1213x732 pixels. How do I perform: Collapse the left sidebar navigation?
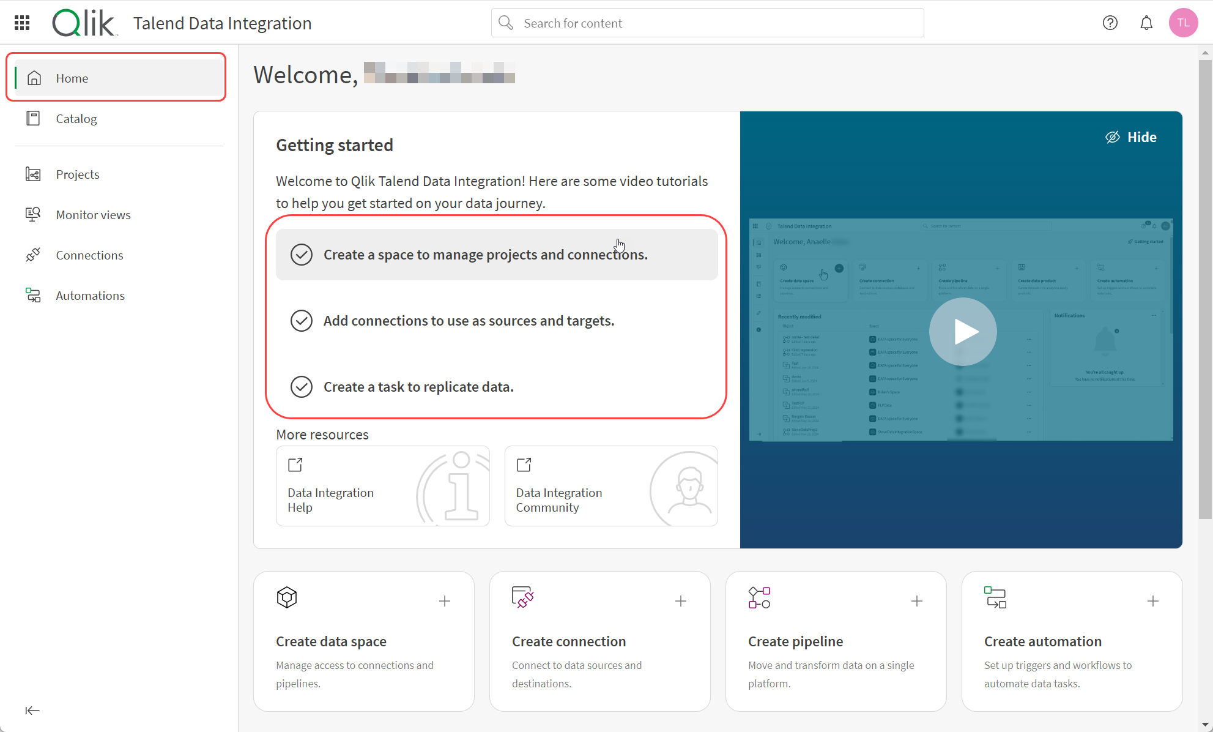point(31,711)
